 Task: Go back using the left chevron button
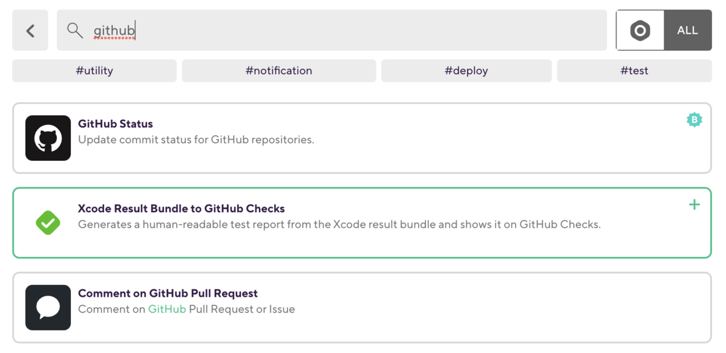pyautogui.click(x=30, y=30)
